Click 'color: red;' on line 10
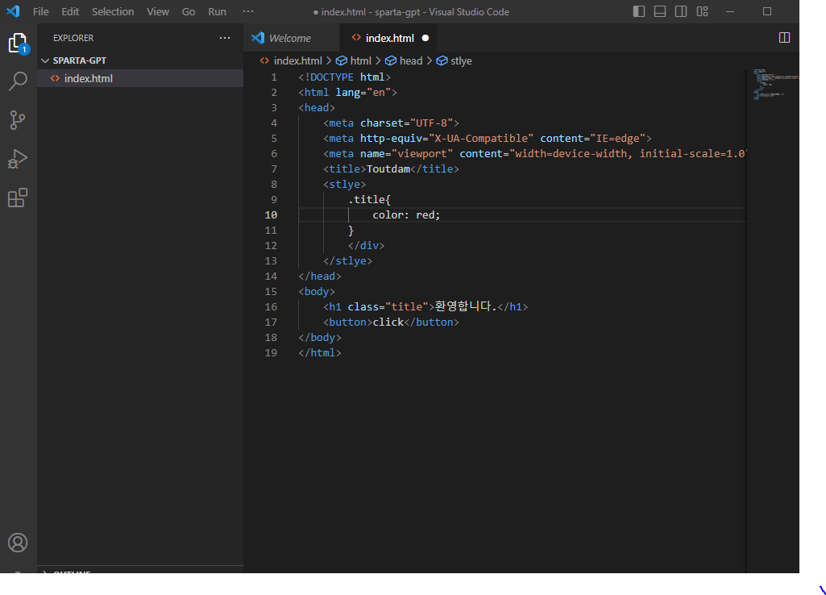 tap(406, 215)
